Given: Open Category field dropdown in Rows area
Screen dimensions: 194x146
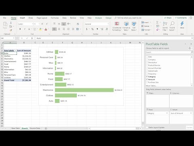Looking at the screenshot, I should click(167, 113).
